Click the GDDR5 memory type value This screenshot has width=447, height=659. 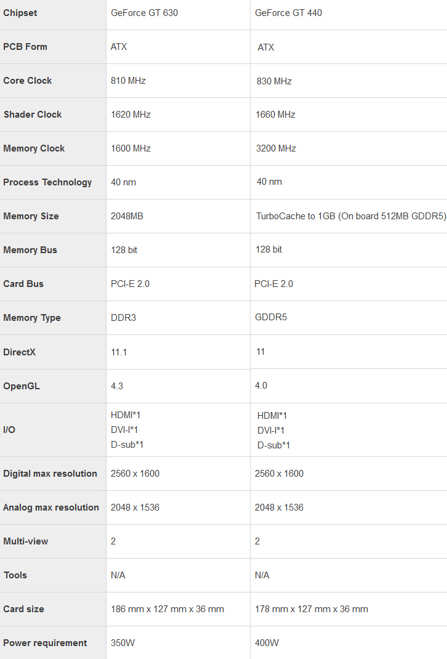tap(271, 317)
